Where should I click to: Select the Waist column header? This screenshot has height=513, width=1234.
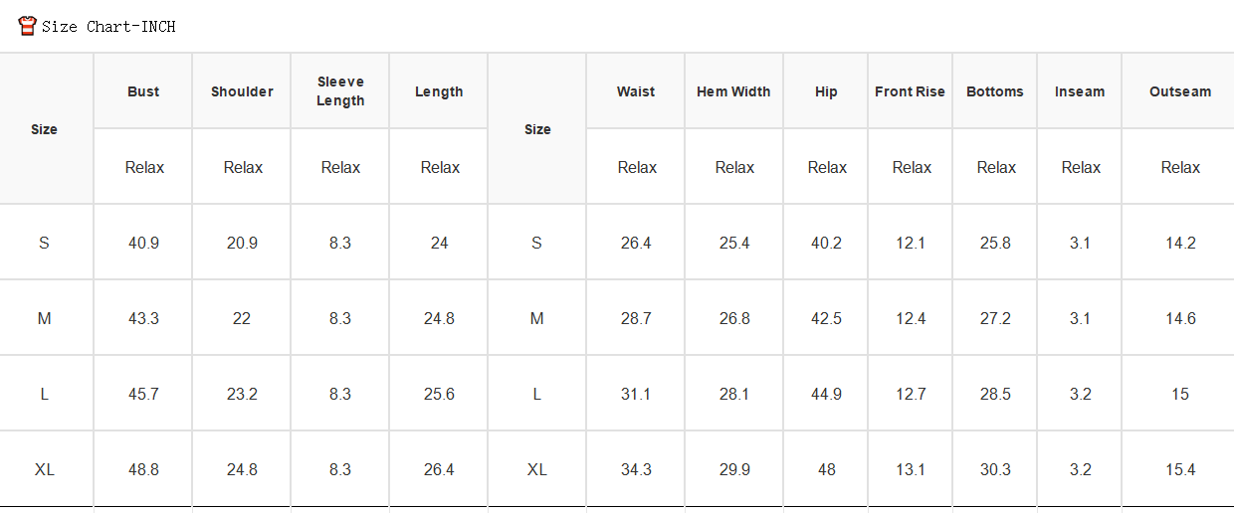tap(636, 91)
